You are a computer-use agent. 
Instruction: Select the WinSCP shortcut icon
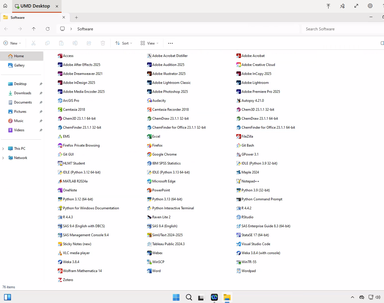pyautogui.click(x=155, y=262)
